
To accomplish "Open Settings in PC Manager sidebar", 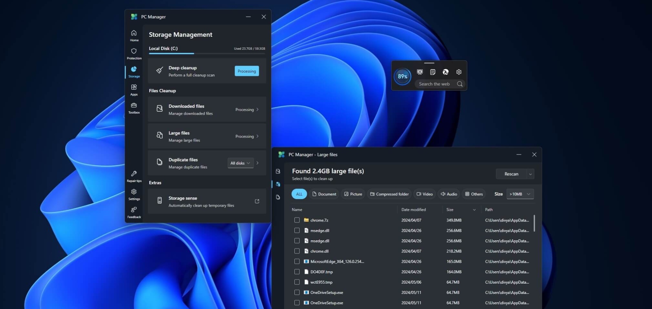I will 134,195.
